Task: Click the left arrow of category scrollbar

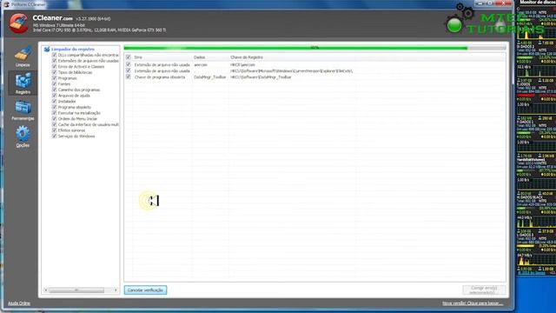Action: click(x=45, y=290)
